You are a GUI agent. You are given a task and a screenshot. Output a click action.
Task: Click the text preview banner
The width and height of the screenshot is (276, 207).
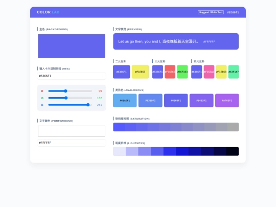click(176, 41)
